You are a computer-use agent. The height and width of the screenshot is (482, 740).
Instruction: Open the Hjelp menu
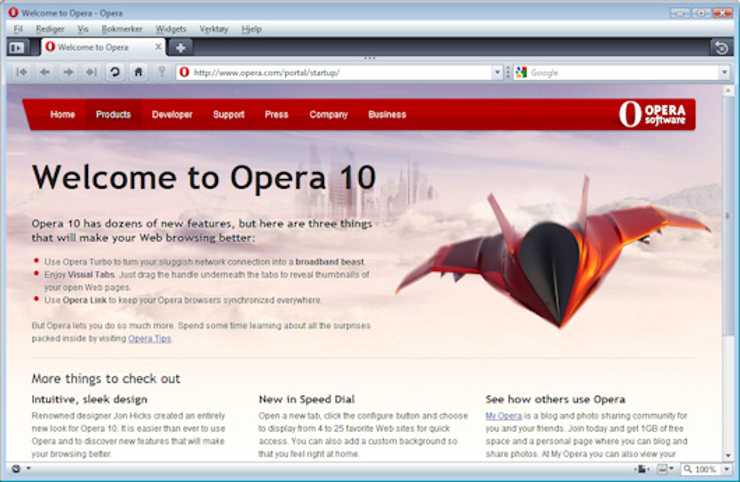(251, 29)
